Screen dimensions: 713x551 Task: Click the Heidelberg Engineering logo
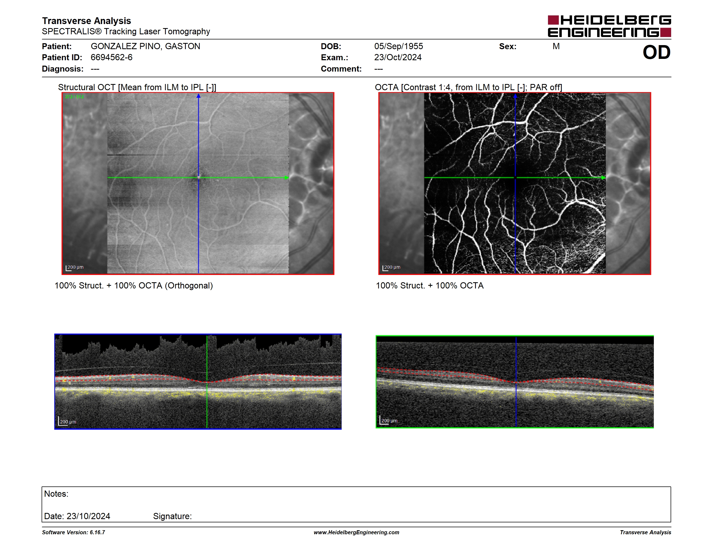point(609,26)
